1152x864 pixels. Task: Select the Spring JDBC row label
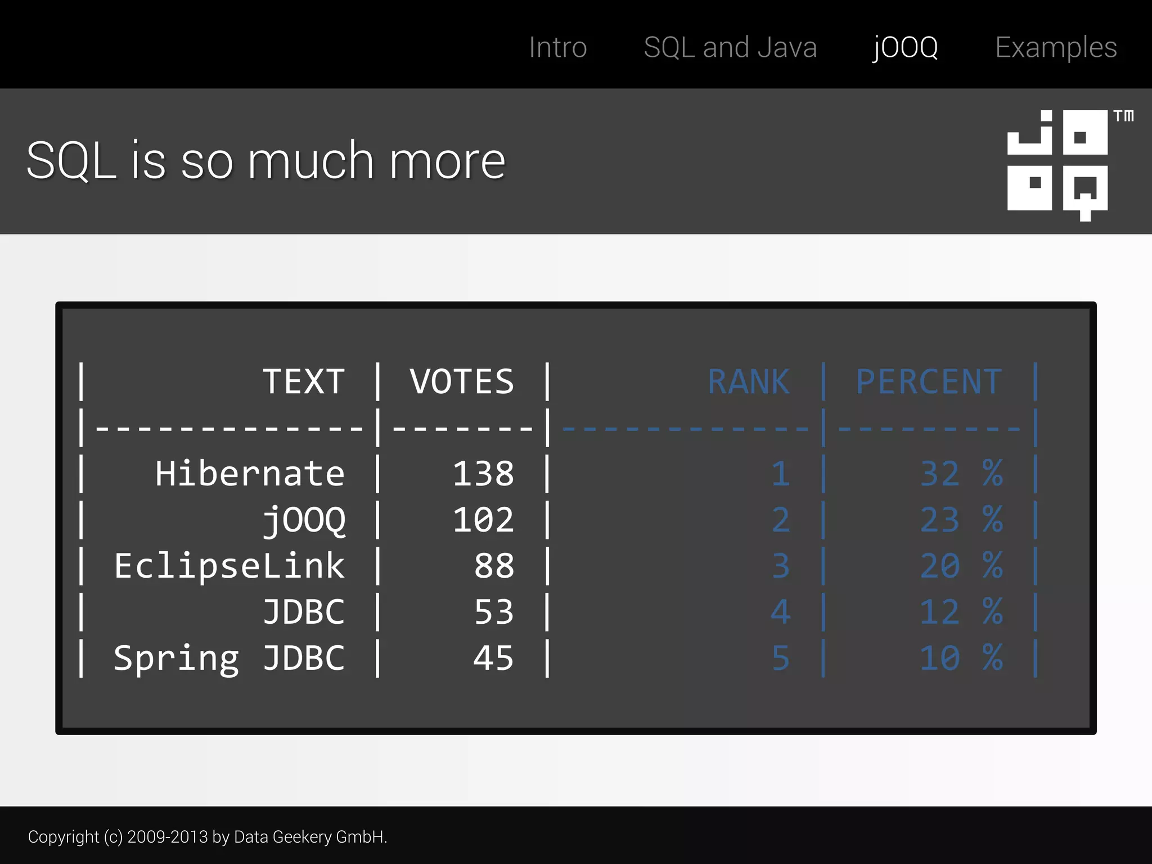229,659
